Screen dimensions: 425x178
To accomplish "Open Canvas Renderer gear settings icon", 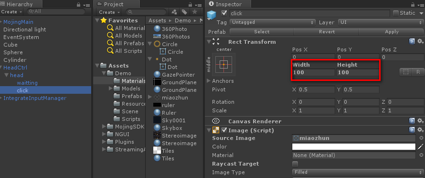I will [x=420, y=121].
